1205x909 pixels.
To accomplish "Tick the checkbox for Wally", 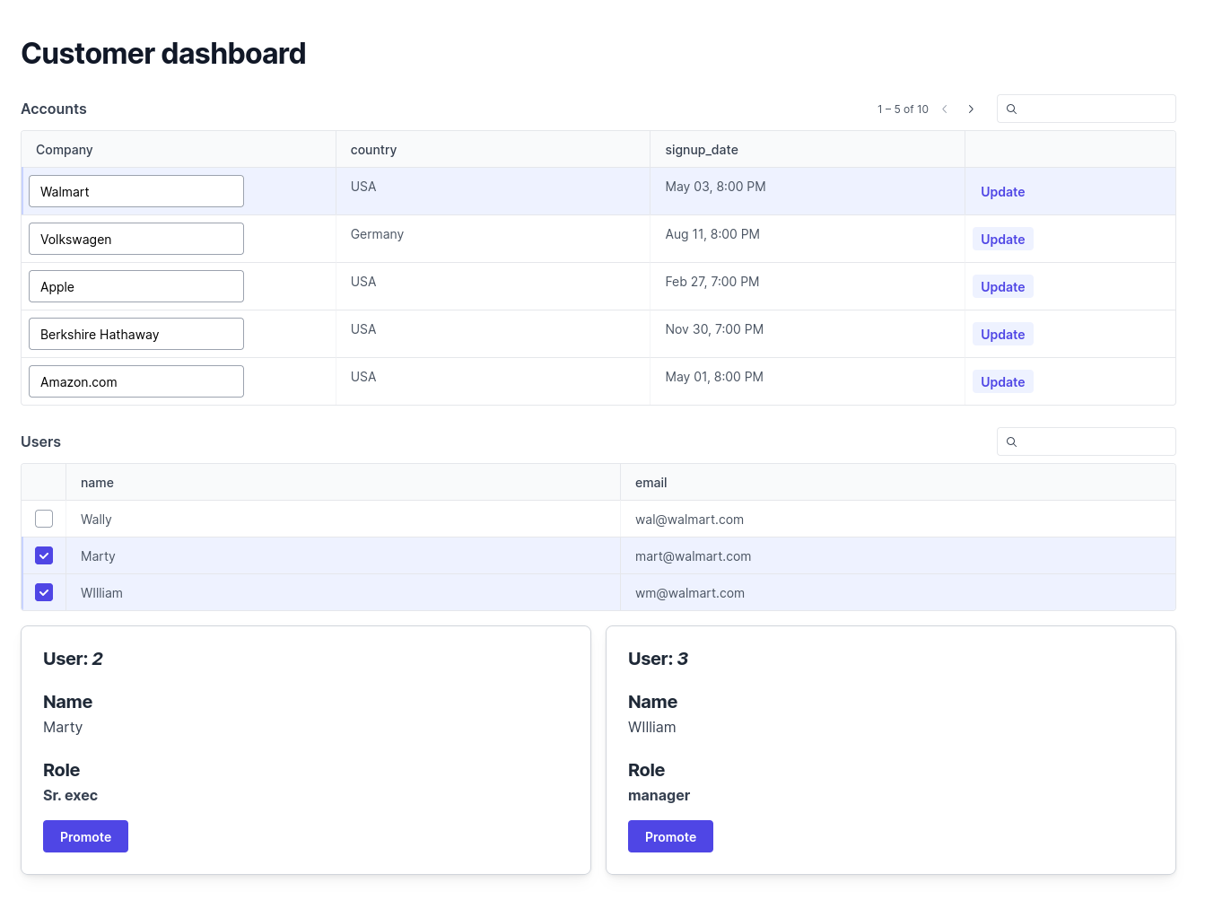I will (x=44, y=519).
